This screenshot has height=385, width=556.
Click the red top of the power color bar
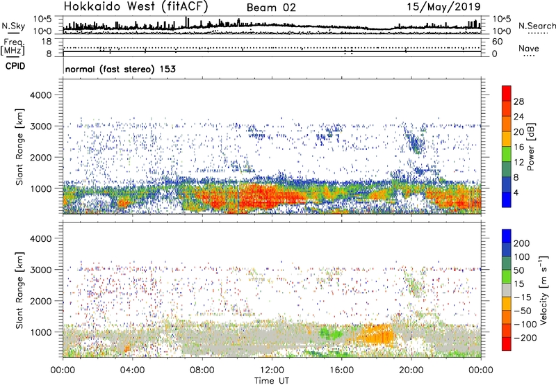point(507,93)
